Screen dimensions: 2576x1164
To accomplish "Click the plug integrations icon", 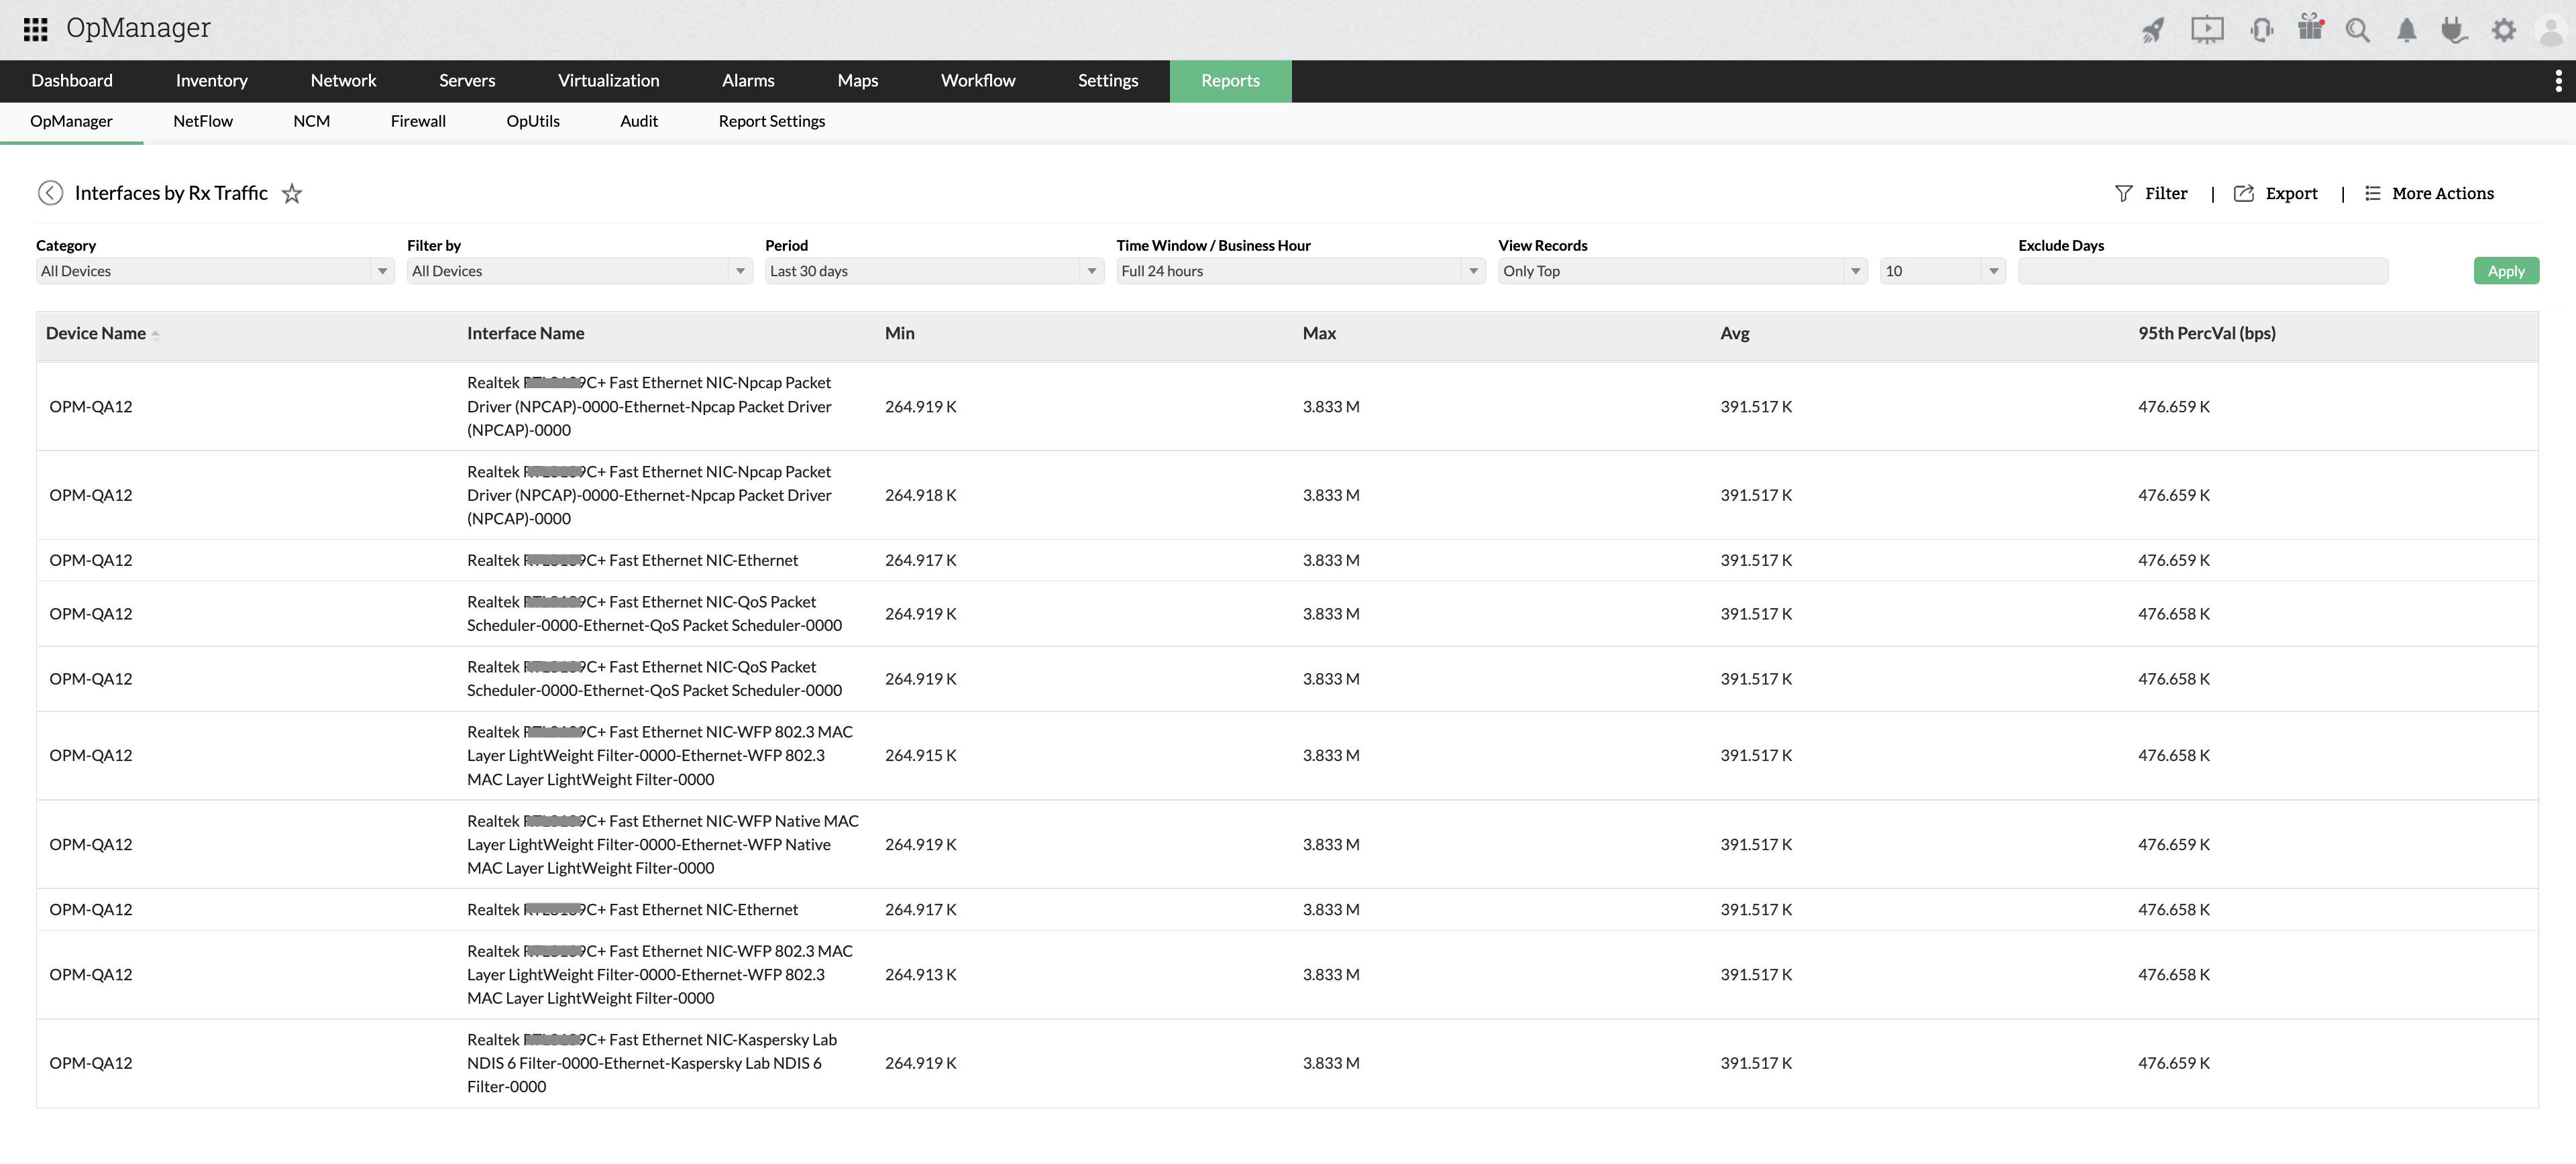I will click(2453, 30).
